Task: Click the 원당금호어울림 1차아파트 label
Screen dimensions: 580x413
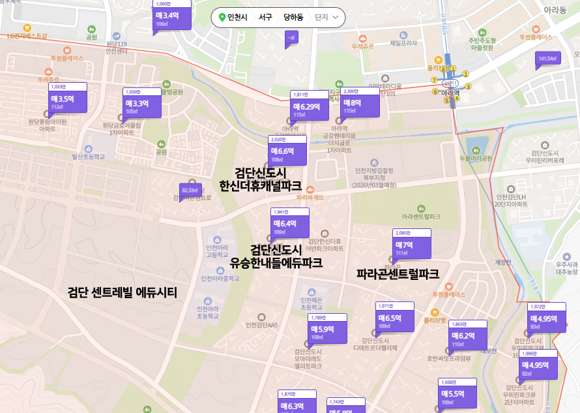Action: [x=122, y=129]
